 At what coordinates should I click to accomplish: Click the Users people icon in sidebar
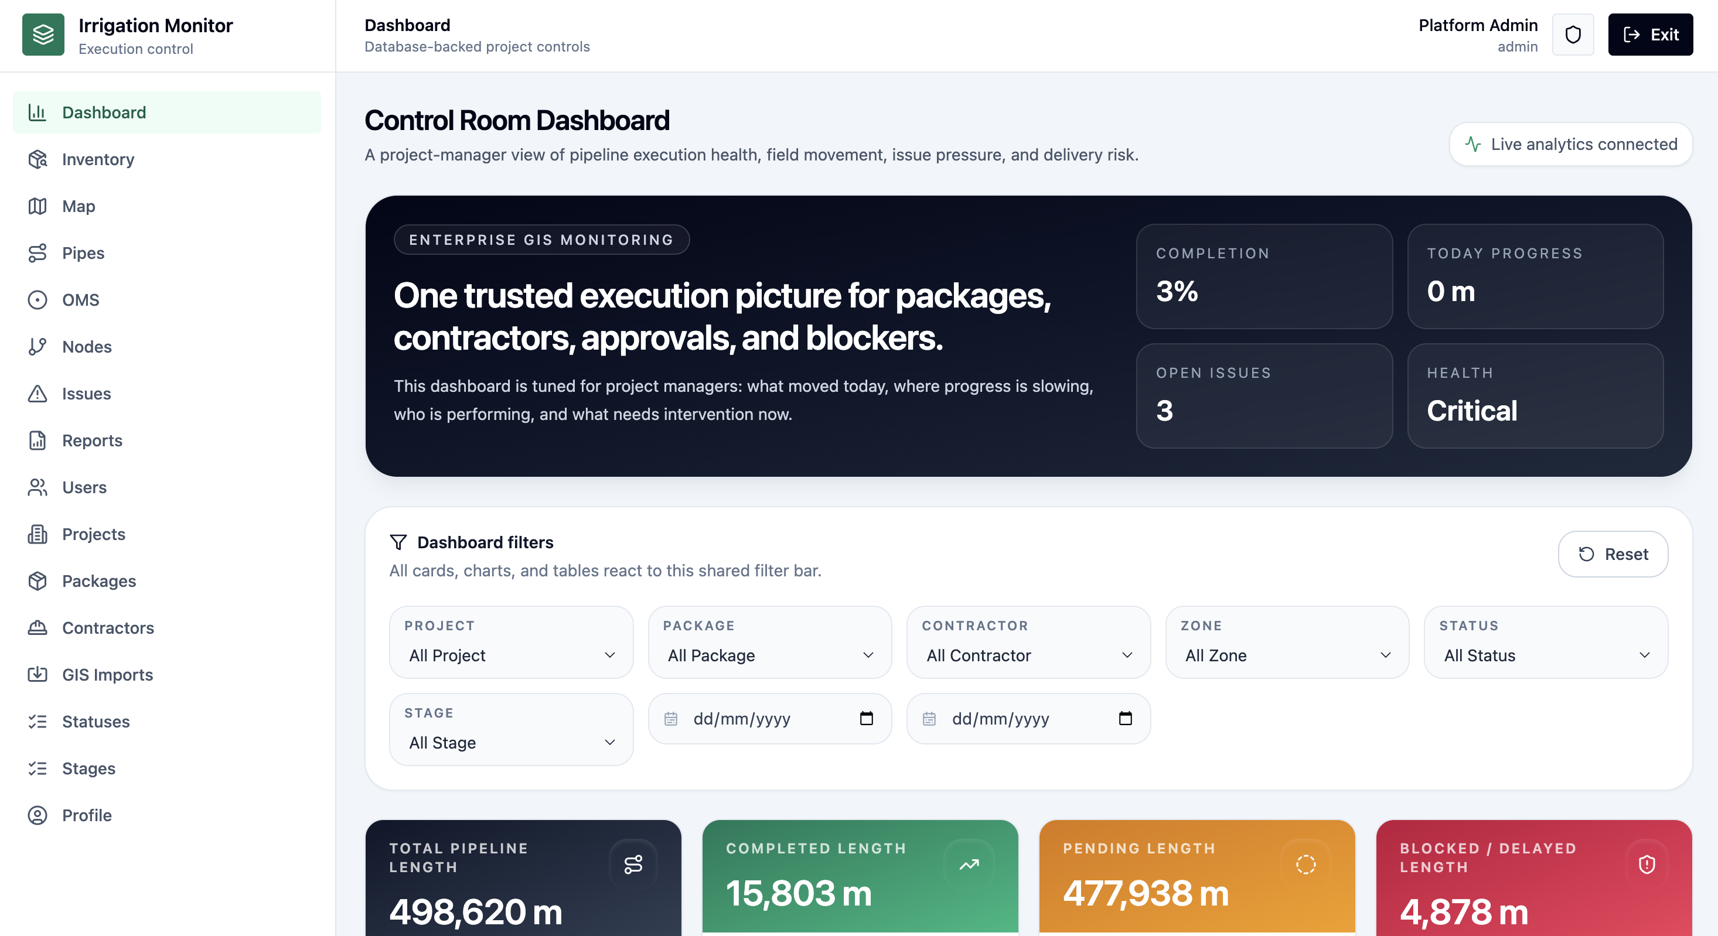(x=38, y=487)
